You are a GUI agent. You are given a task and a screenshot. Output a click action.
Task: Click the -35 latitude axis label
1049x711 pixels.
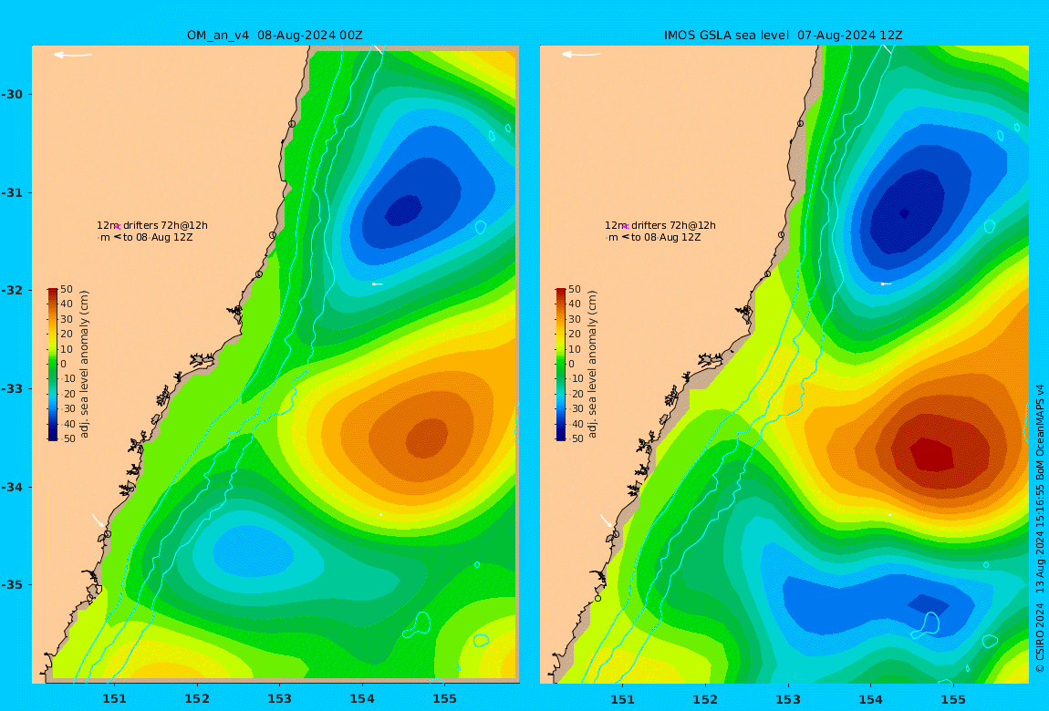coord(12,584)
